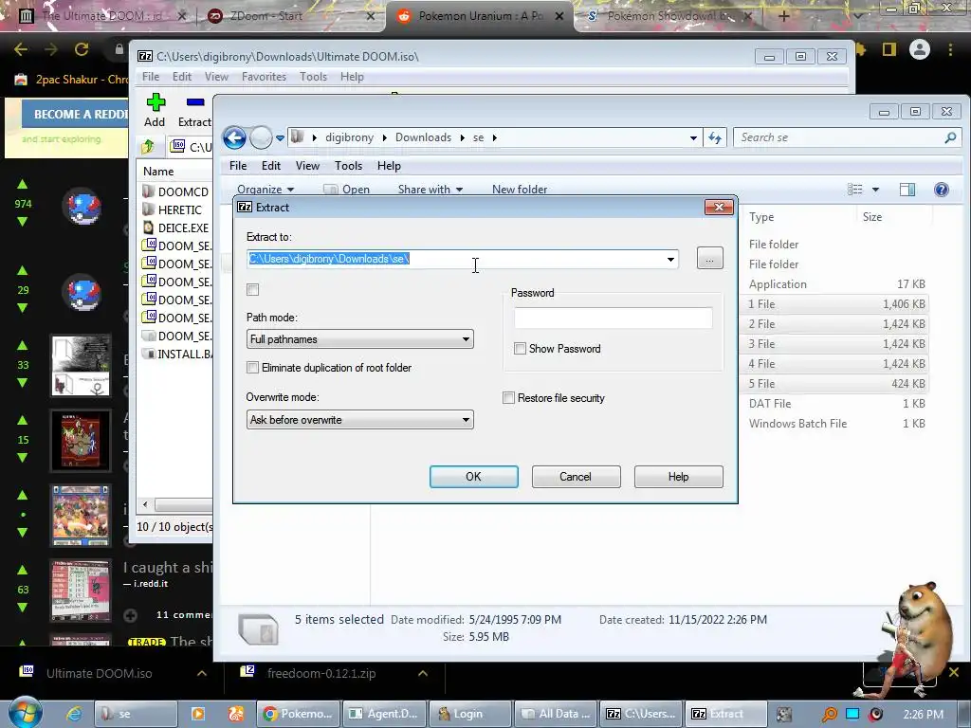Upvote the post with 63 points
This screenshot has width=971, height=728.
click(23, 570)
